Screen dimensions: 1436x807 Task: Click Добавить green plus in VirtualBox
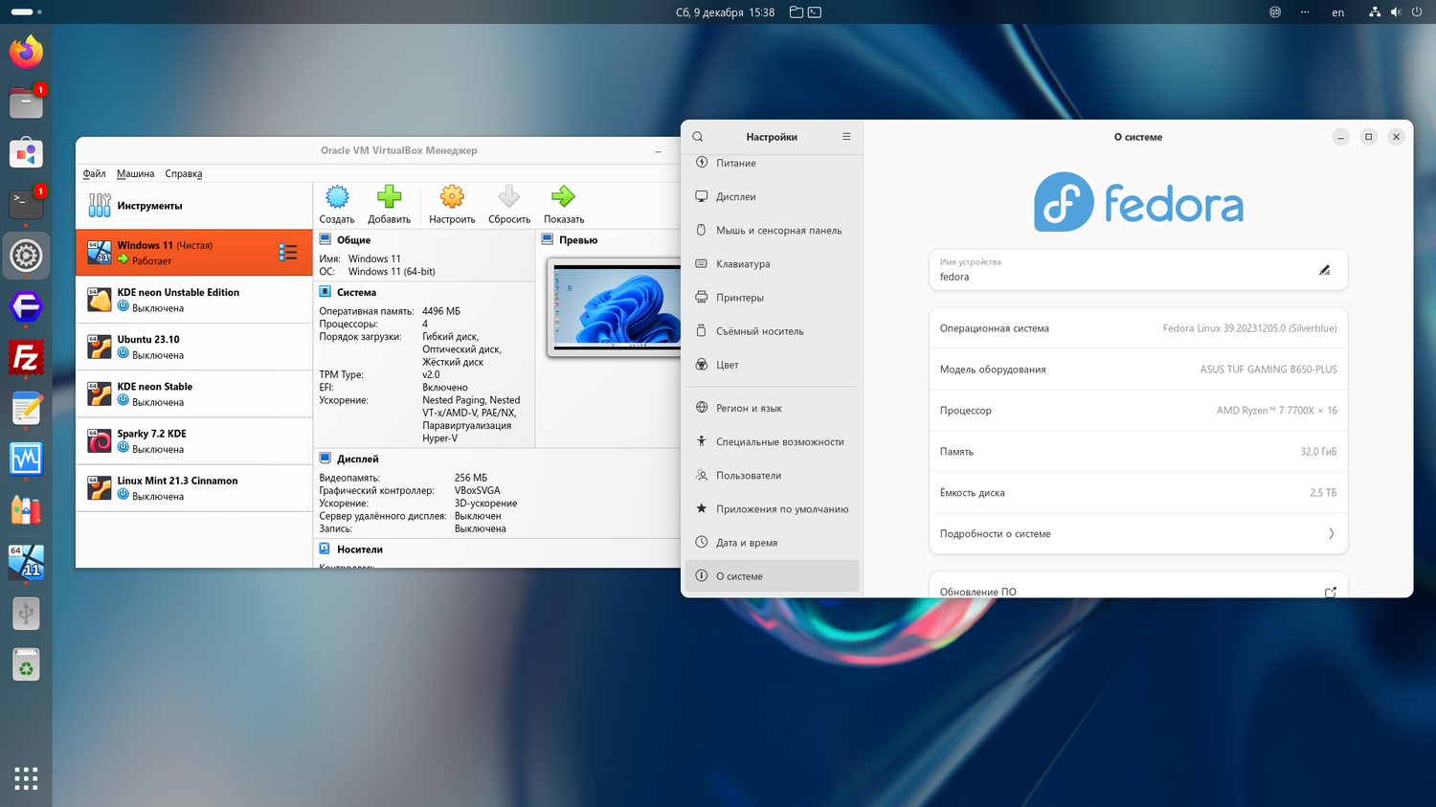point(389,205)
